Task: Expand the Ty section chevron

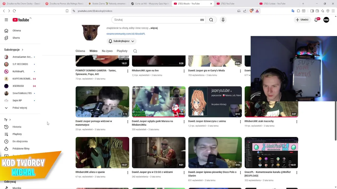Action: [10, 120]
